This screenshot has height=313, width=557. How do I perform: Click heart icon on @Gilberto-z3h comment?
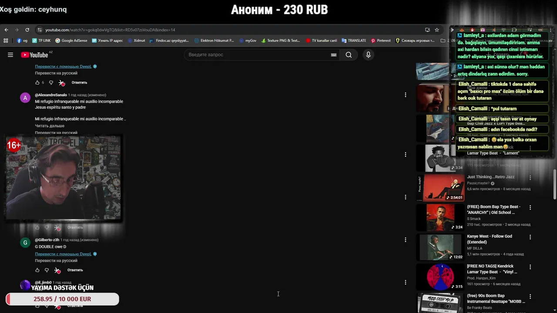[x=57, y=270]
